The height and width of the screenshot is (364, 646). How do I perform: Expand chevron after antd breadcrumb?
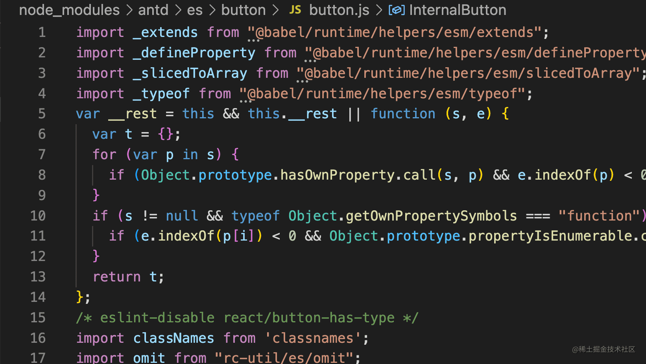point(178,10)
